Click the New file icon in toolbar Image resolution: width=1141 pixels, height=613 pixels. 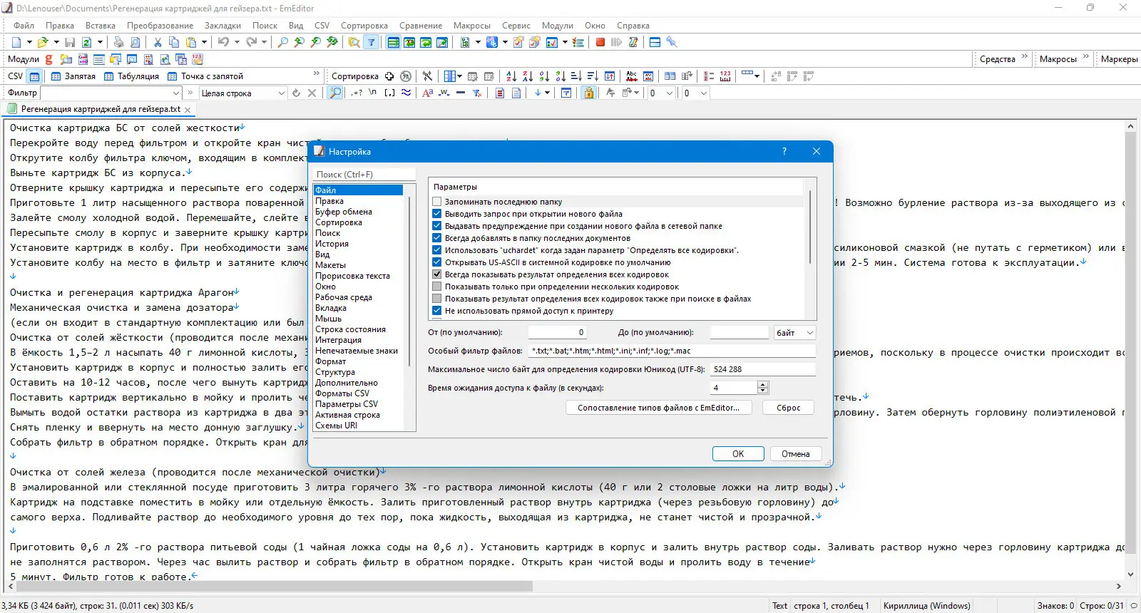[x=16, y=43]
